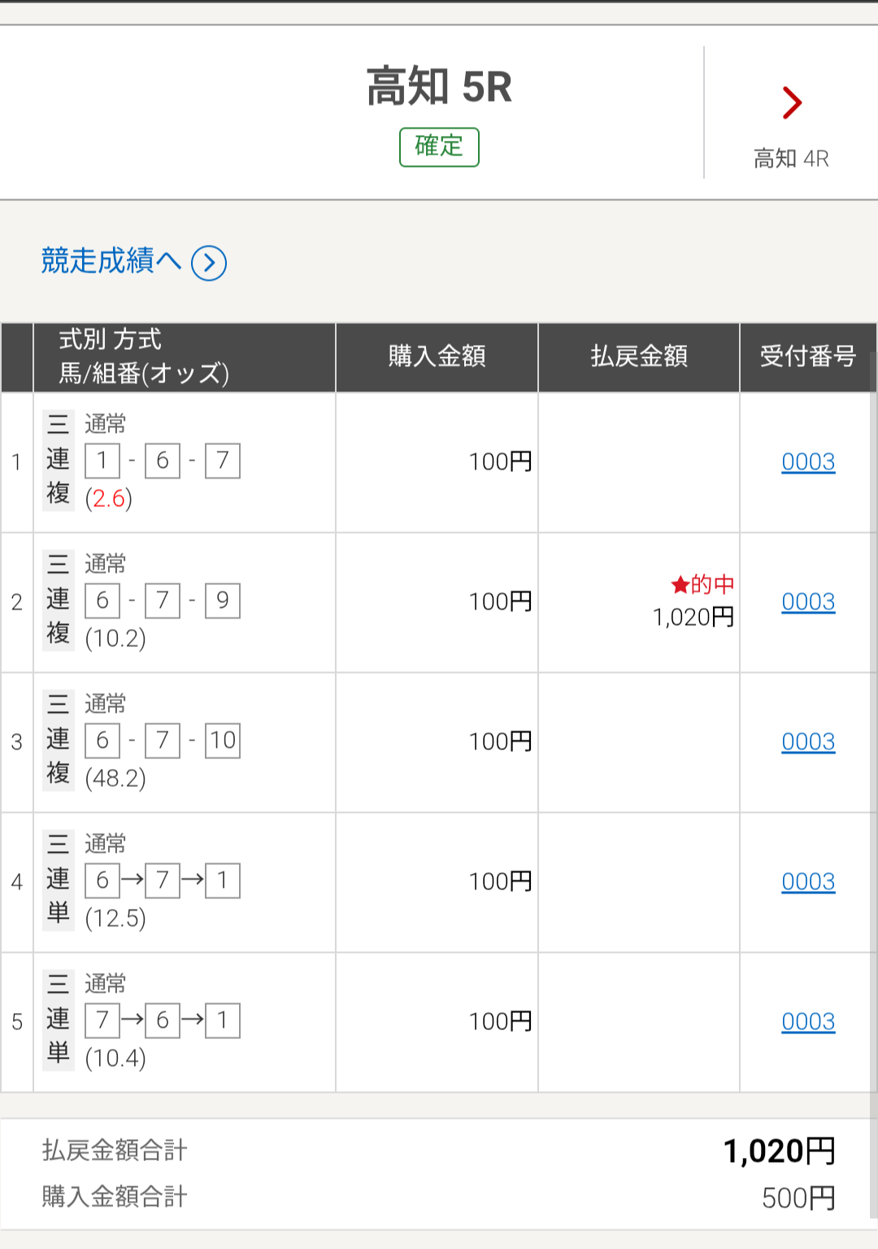Click the 受付番号 column header
The image size is (878, 1249).
click(x=807, y=356)
